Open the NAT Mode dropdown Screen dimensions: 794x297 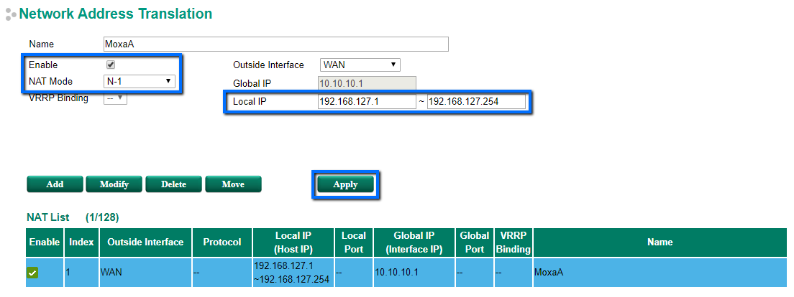(x=140, y=81)
